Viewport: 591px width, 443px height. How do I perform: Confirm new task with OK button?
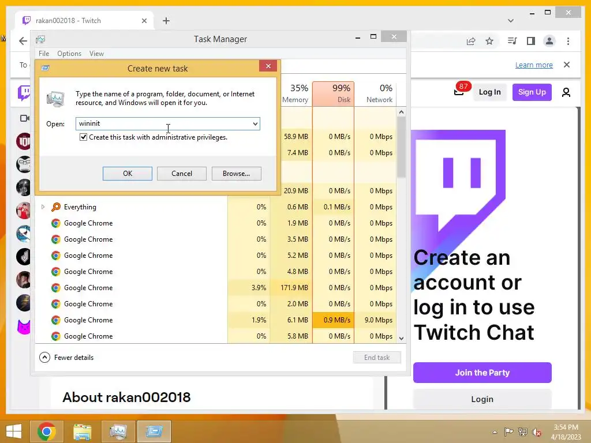coord(128,174)
